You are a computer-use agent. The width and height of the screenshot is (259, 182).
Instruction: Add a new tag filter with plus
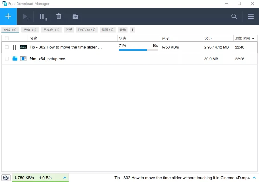(132, 30)
